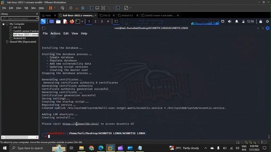Click the Kali volume icon
Screen dimensions: 271x152
point(230,22)
